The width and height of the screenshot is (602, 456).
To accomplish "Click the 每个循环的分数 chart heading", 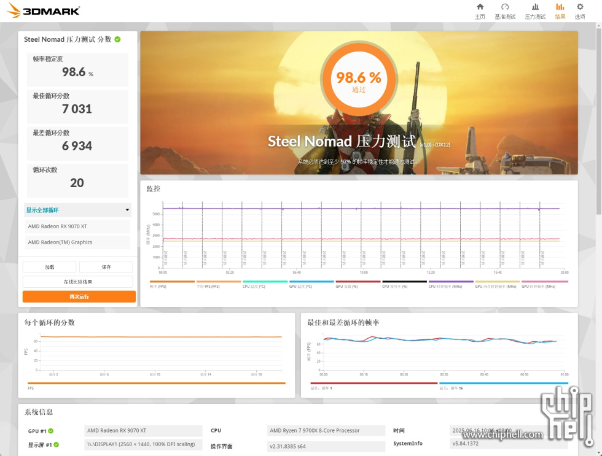I will [x=50, y=323].
